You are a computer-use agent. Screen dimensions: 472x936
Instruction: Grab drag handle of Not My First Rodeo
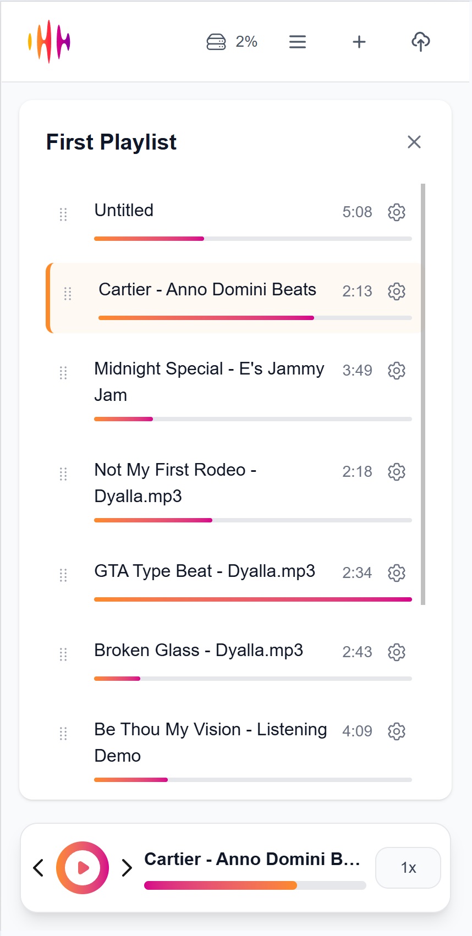click(63, 474)
